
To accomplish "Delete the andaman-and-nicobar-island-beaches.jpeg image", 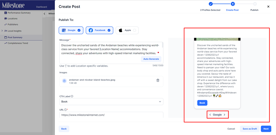I will pyautogui.click(x=158, y=80).
